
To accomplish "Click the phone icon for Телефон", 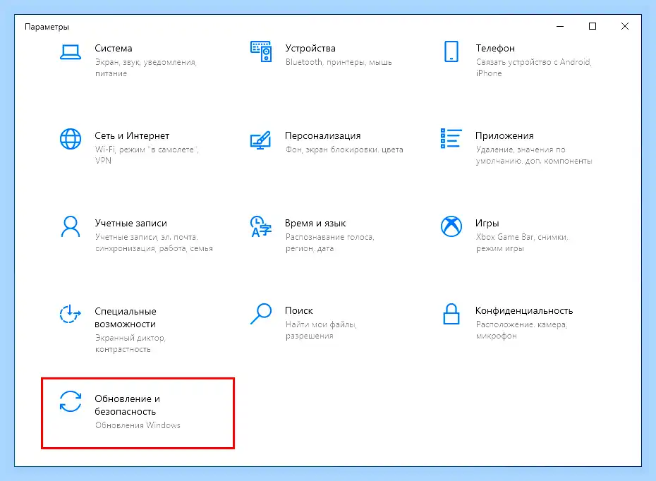I will coord(451,51).
